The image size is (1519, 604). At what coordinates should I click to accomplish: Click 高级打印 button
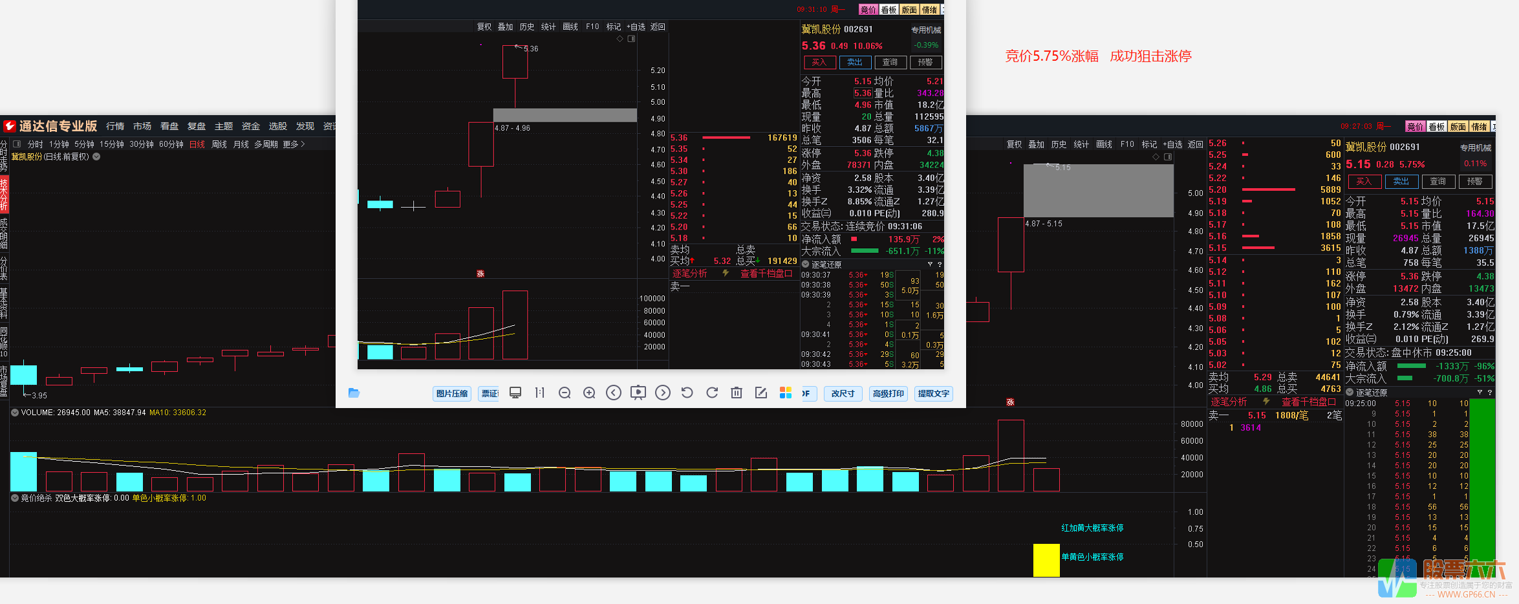pyautogui.click(x=888, y=393)
